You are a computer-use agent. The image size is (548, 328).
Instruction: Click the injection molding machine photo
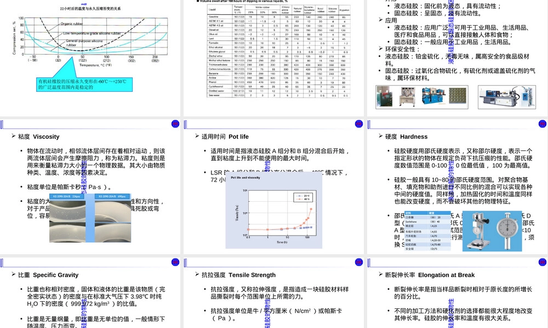click(507, 97)
